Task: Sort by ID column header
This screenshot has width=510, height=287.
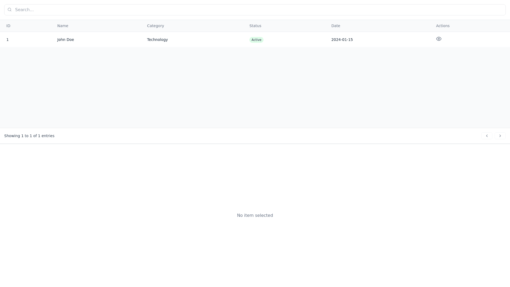Action: 8,26
